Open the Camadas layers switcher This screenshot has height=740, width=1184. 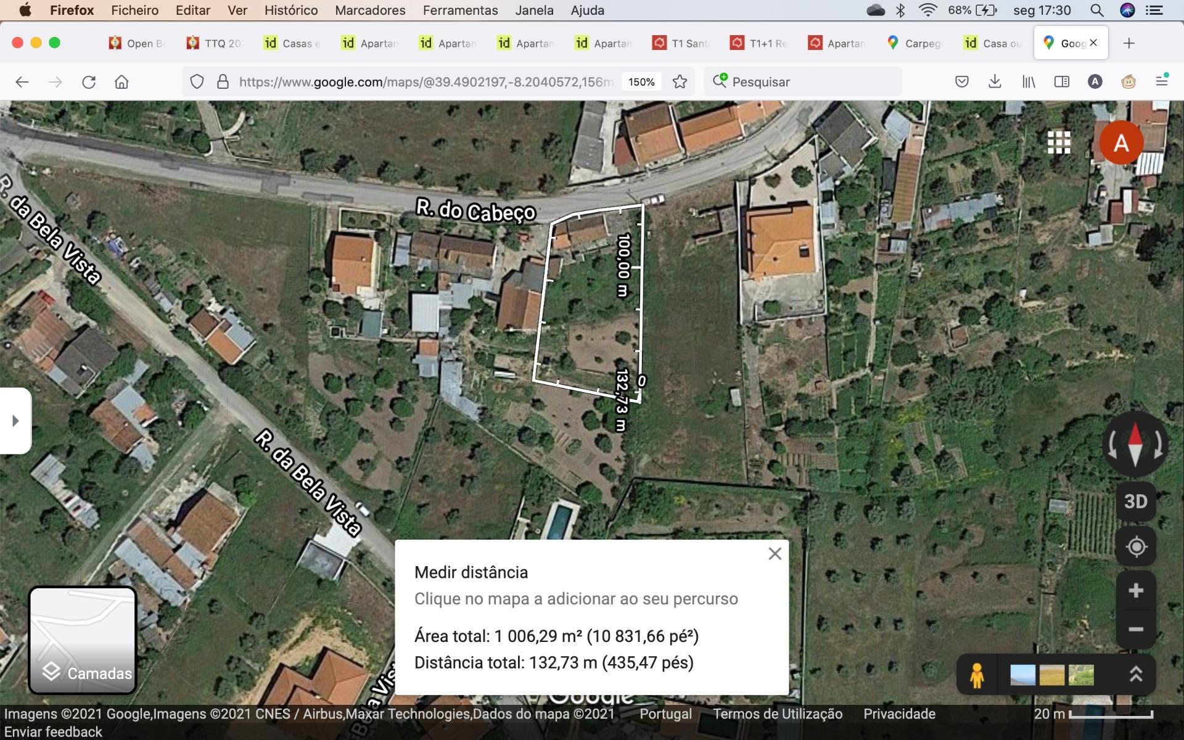pyautogui.click(x=83, y=640)
